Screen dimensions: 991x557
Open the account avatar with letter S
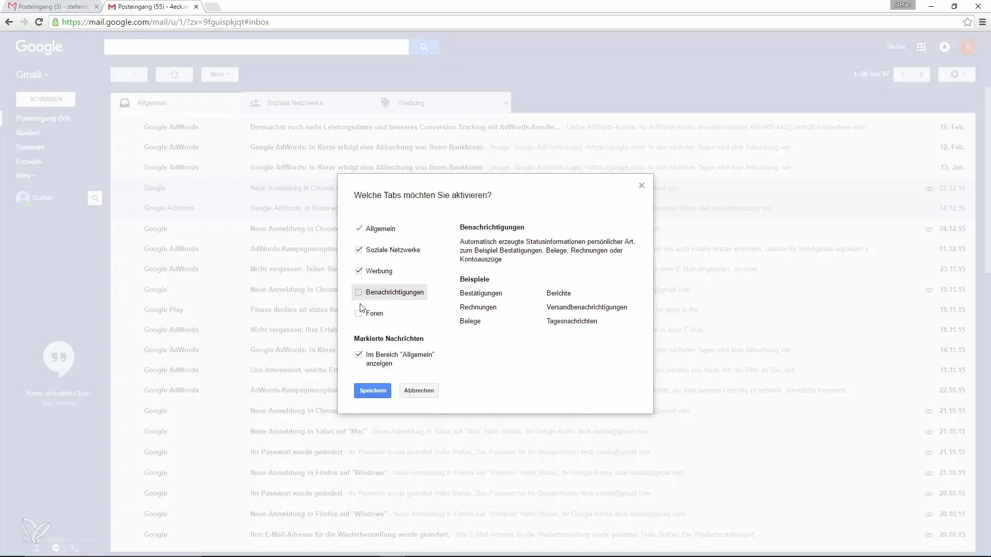click(968, 47)
